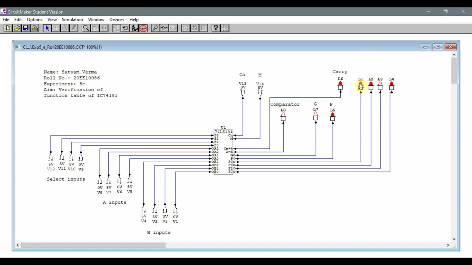472x265 pixels.
Task: Select the Comparator LED L8
Action: pyautogui.click(x=283, y=117)
